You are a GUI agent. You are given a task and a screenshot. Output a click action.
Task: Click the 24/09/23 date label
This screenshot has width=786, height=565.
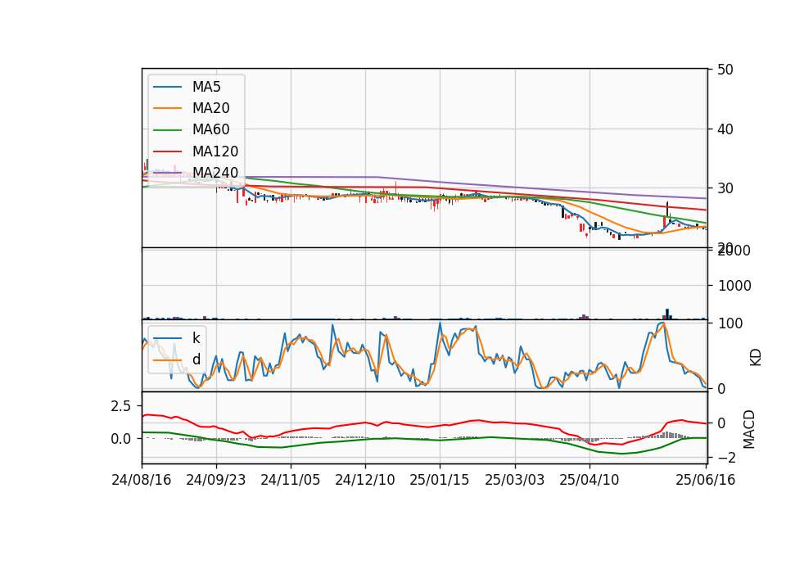coord(216,480)
